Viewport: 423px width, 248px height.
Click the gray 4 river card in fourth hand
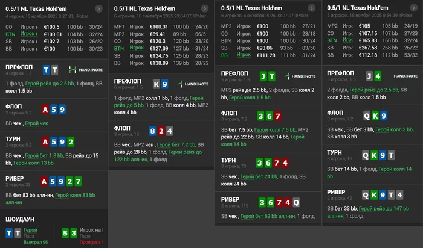pyautogui.click(x=399, y=195)
